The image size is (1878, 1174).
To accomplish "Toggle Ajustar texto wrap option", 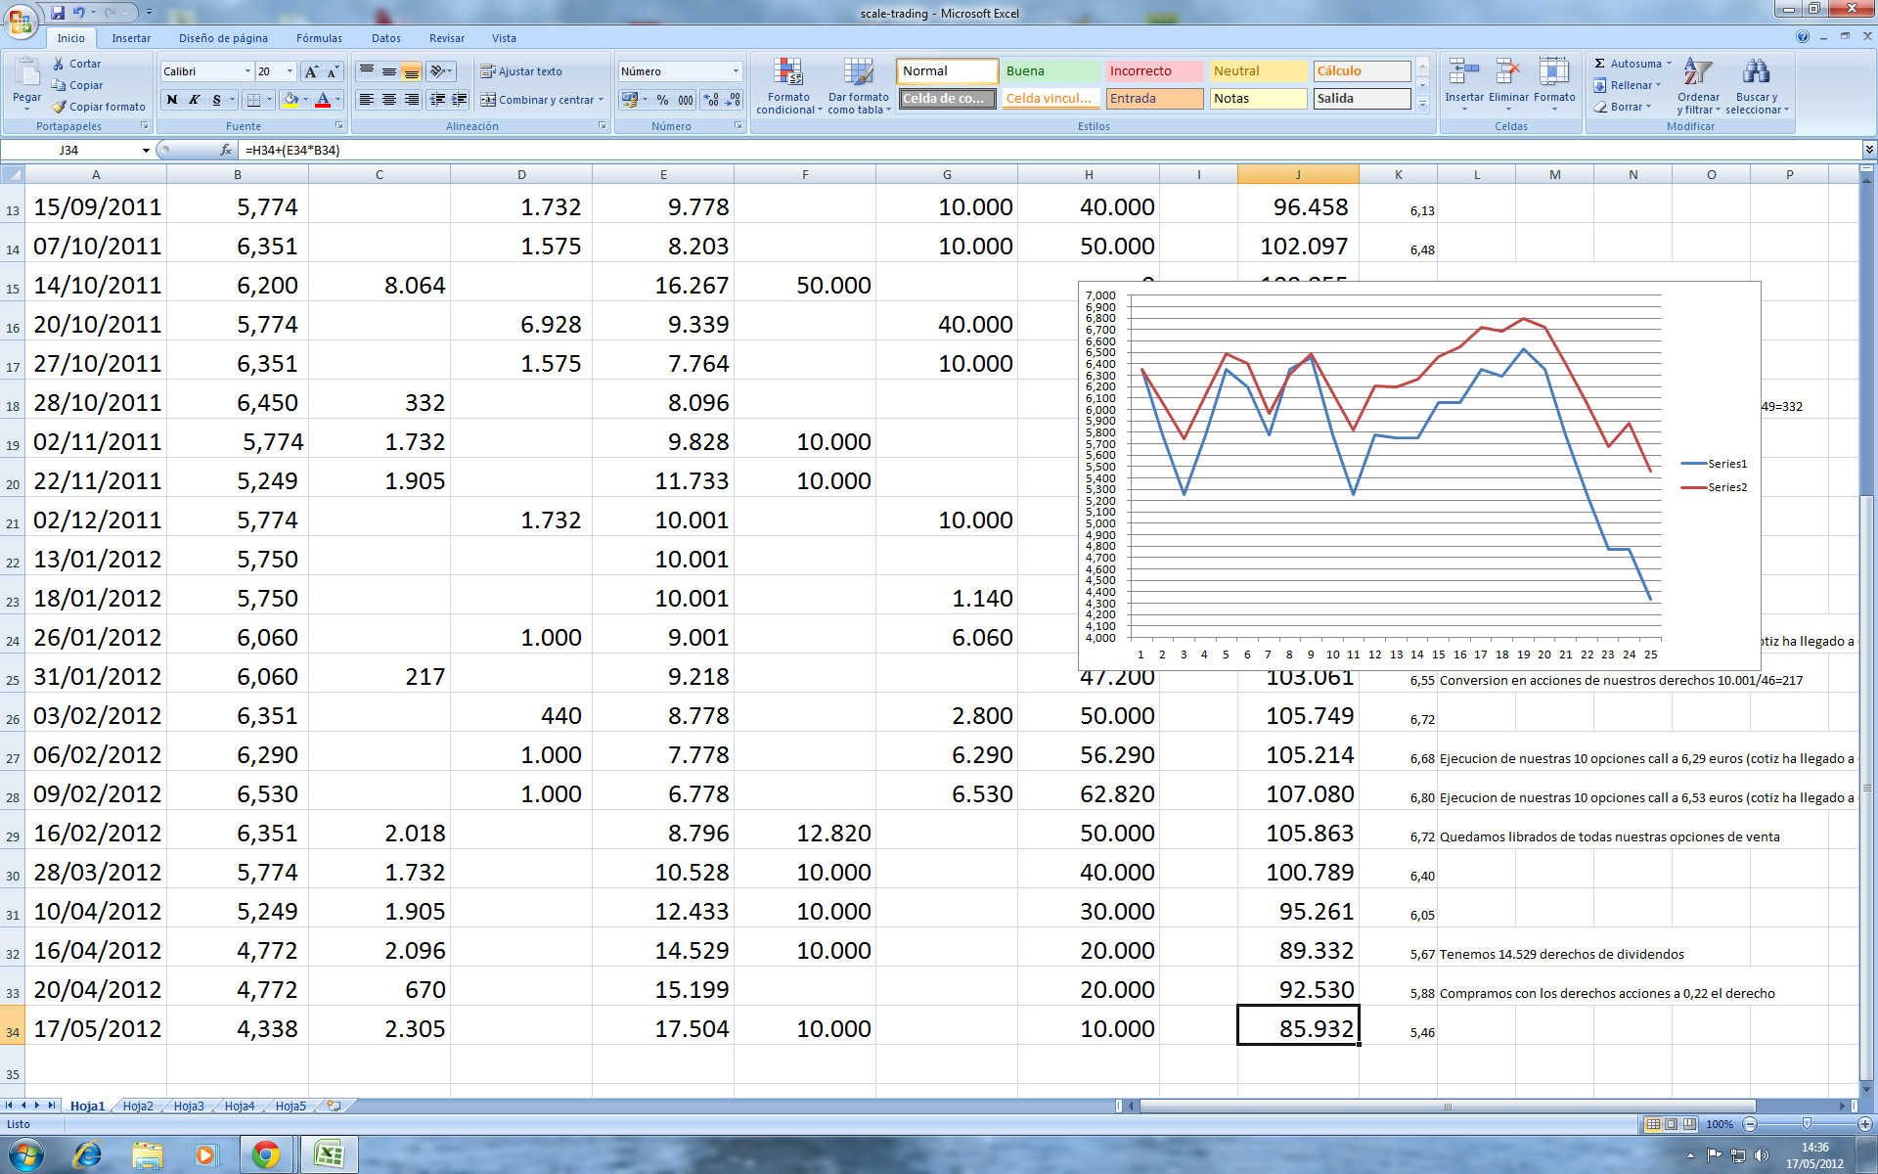I will click(x=520, y=71).
